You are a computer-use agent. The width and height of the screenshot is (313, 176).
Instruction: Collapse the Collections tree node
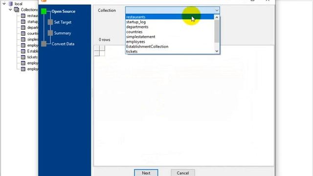tap(10, 10)
